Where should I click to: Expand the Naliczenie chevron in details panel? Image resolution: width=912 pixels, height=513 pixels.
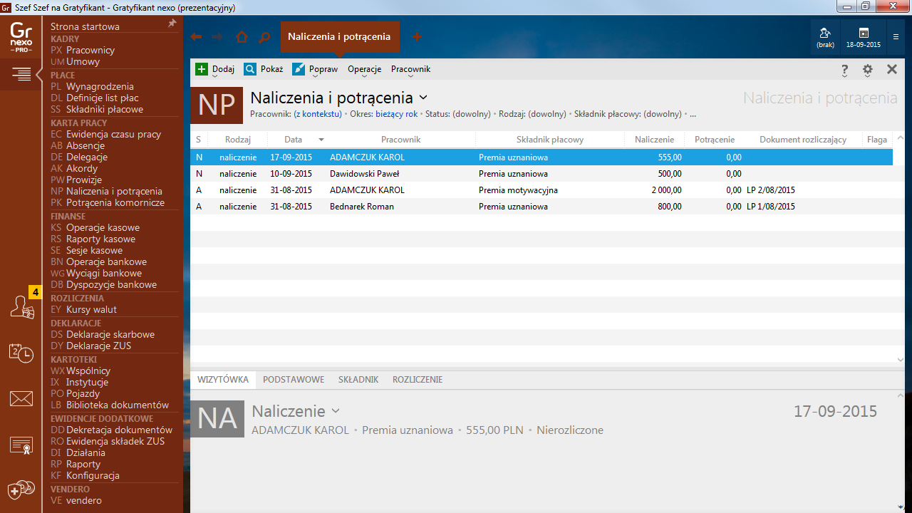[x=336, y=411]
